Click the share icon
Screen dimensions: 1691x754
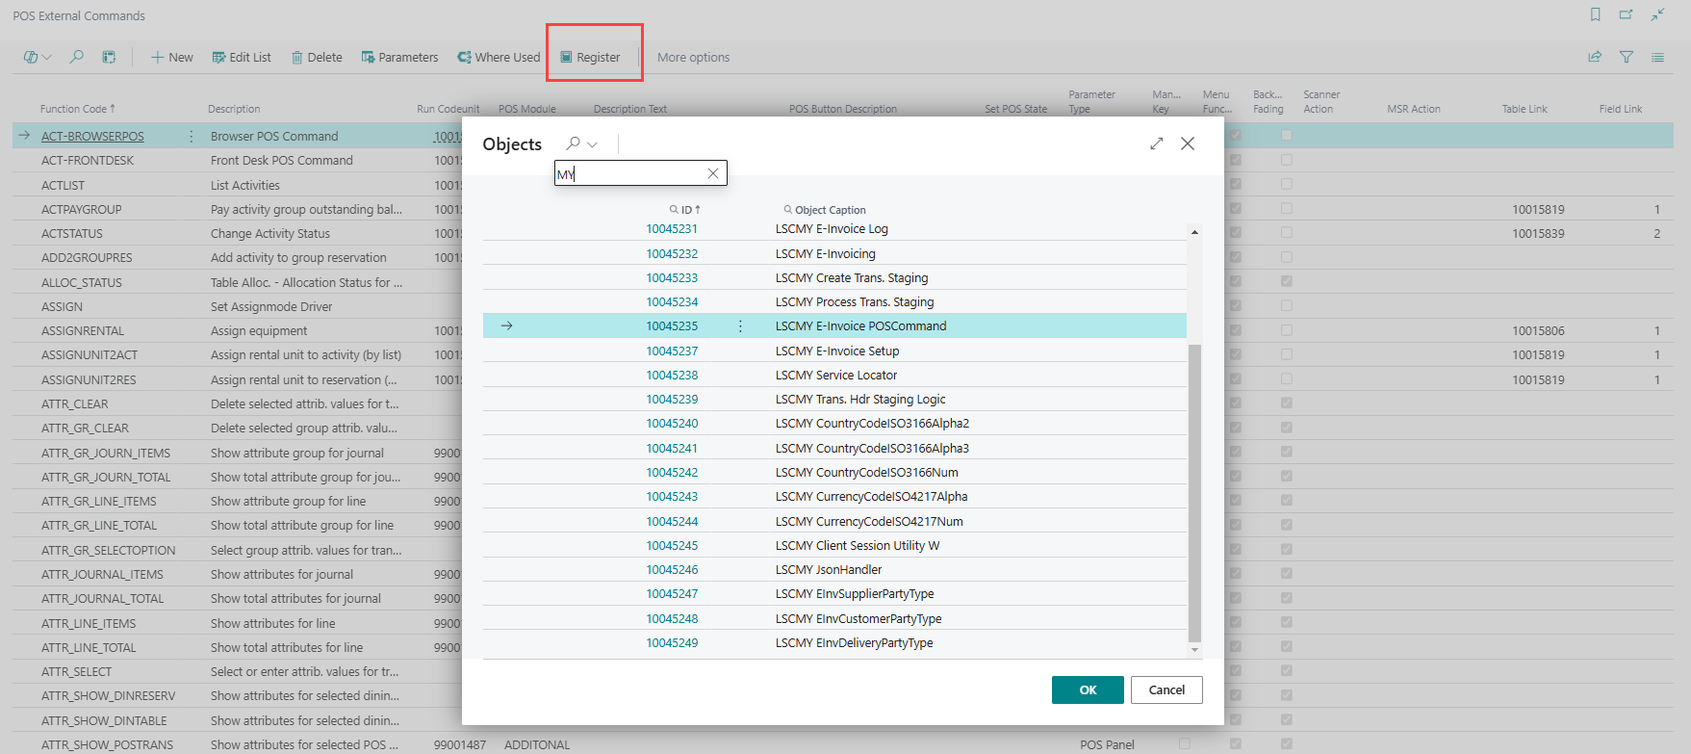pyautogui.click(x=1595, y=58)
